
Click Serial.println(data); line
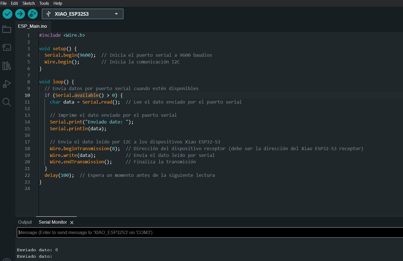pyautogui.click(x=78, y=129)
